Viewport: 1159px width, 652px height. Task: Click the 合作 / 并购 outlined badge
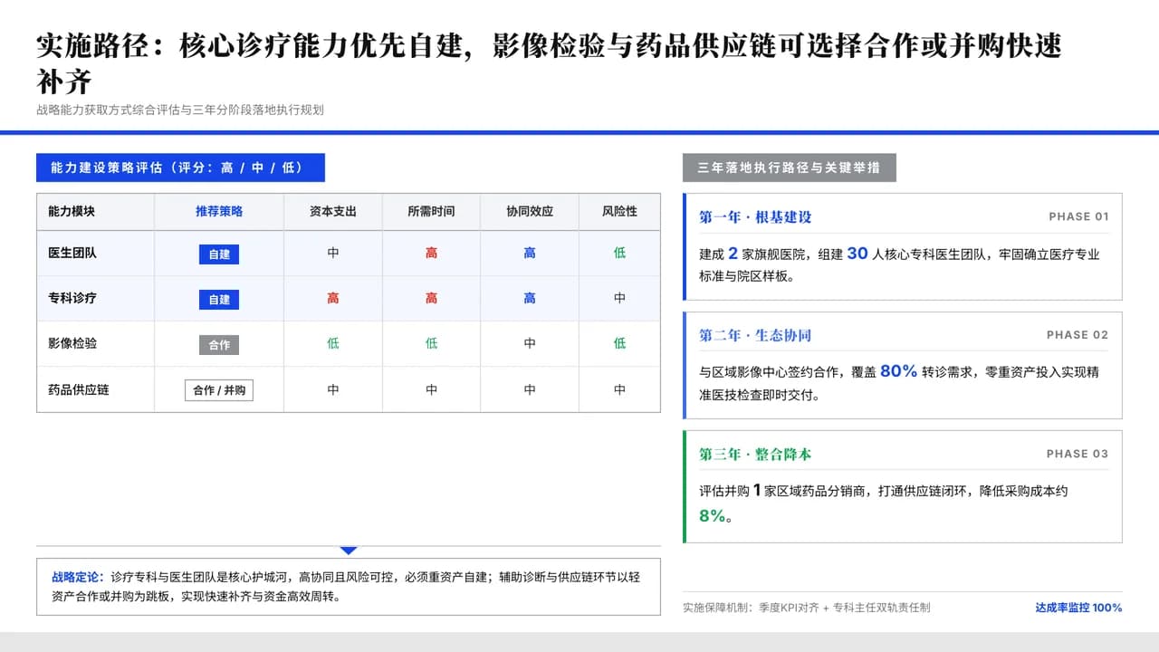(219, 390)
